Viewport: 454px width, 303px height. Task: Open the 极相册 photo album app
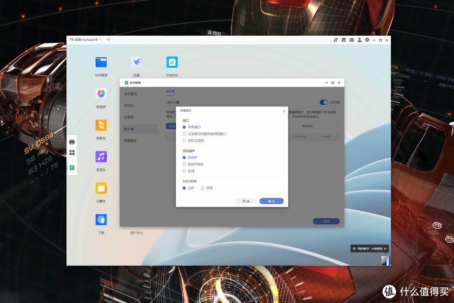tap(101, 94)
